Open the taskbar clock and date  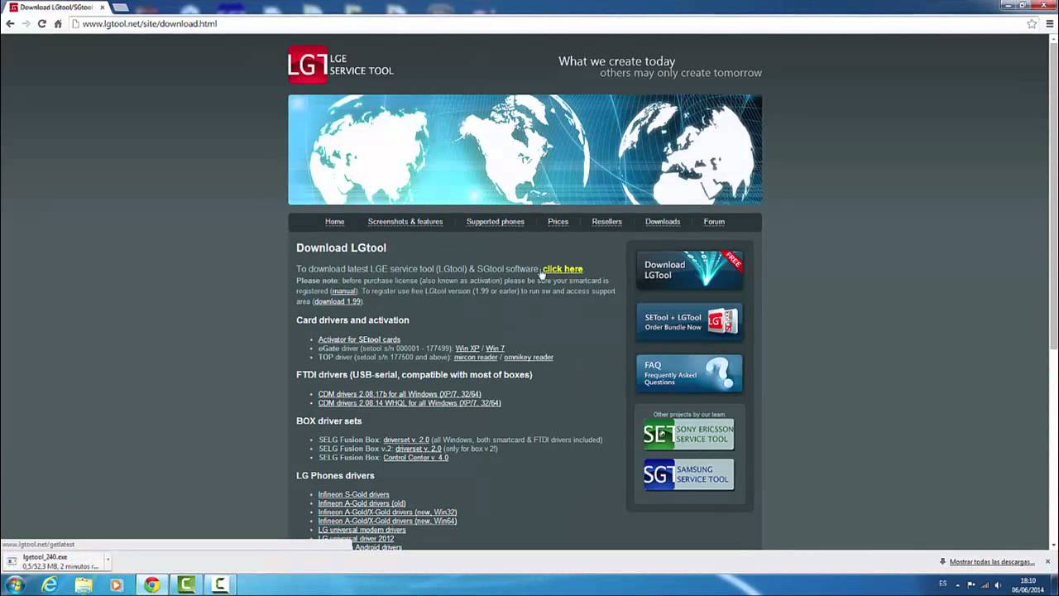pos(1028,584)
